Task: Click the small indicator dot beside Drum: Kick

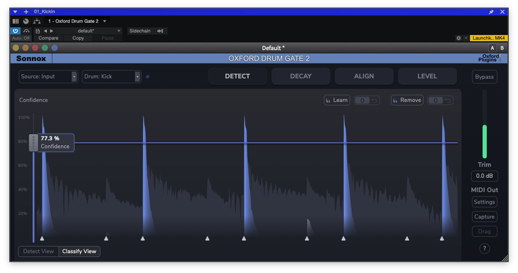Action: (x=148, y=77)
